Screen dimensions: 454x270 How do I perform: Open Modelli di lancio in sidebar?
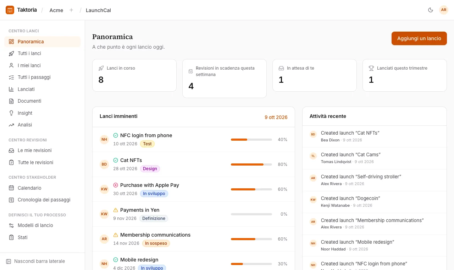pyautogui.click(x=43, y=225)
